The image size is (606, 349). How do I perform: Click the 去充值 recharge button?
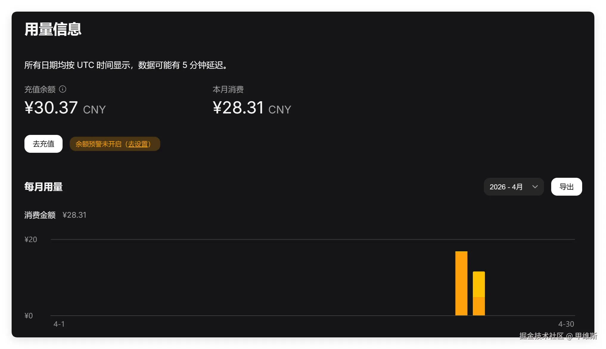pyautogui.click(x=43, y=144)
